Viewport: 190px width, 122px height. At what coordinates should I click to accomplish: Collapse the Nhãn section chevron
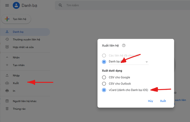pyautogui.click(x=7, y=57)
